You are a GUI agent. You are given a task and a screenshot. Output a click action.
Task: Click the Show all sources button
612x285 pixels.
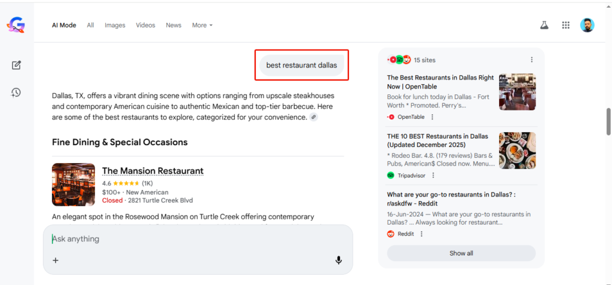click(x=461, y=253)
